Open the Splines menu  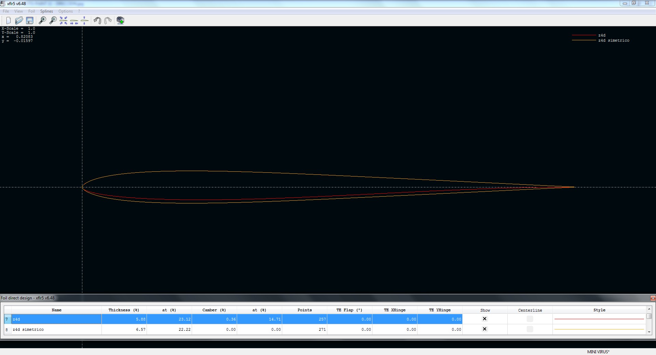pyautogui.click(x=46, y=11)
